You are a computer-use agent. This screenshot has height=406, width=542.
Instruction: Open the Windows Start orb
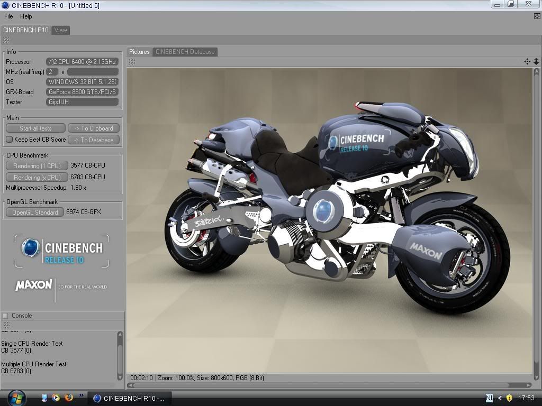16,398
